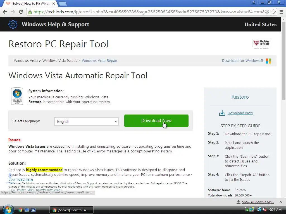The width and height of the screenshot is (286, 214).
Task: Click the blue gear logo in header
Action: pos(13,24)
